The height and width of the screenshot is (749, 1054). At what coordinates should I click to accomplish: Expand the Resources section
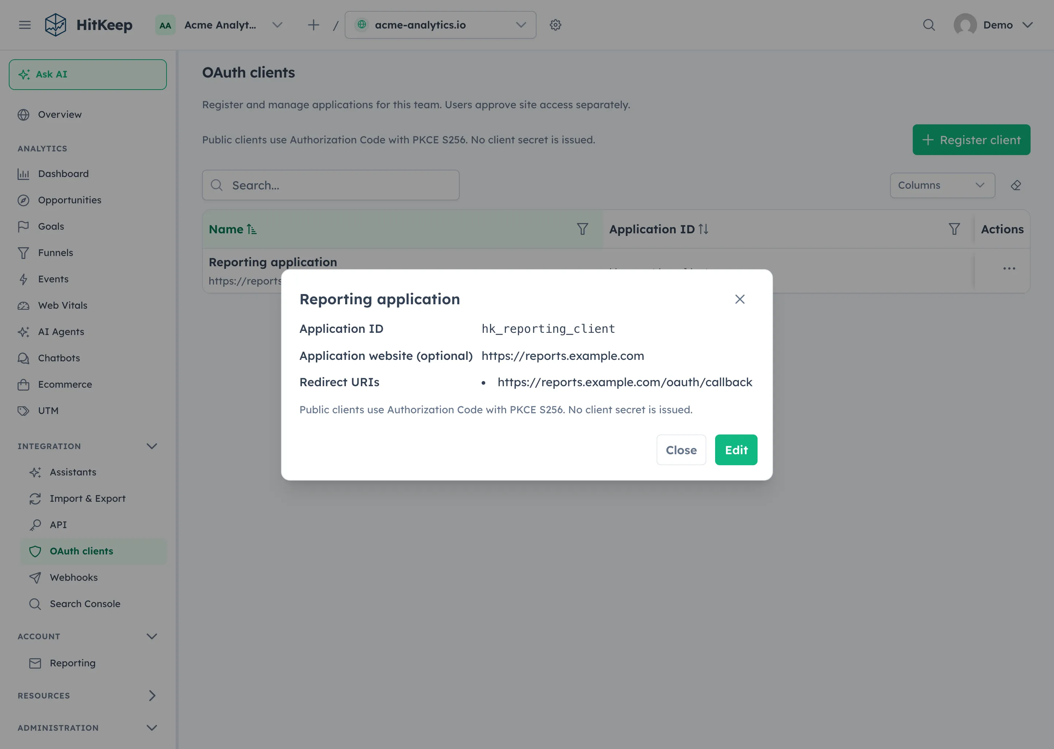tap(152, 696)
